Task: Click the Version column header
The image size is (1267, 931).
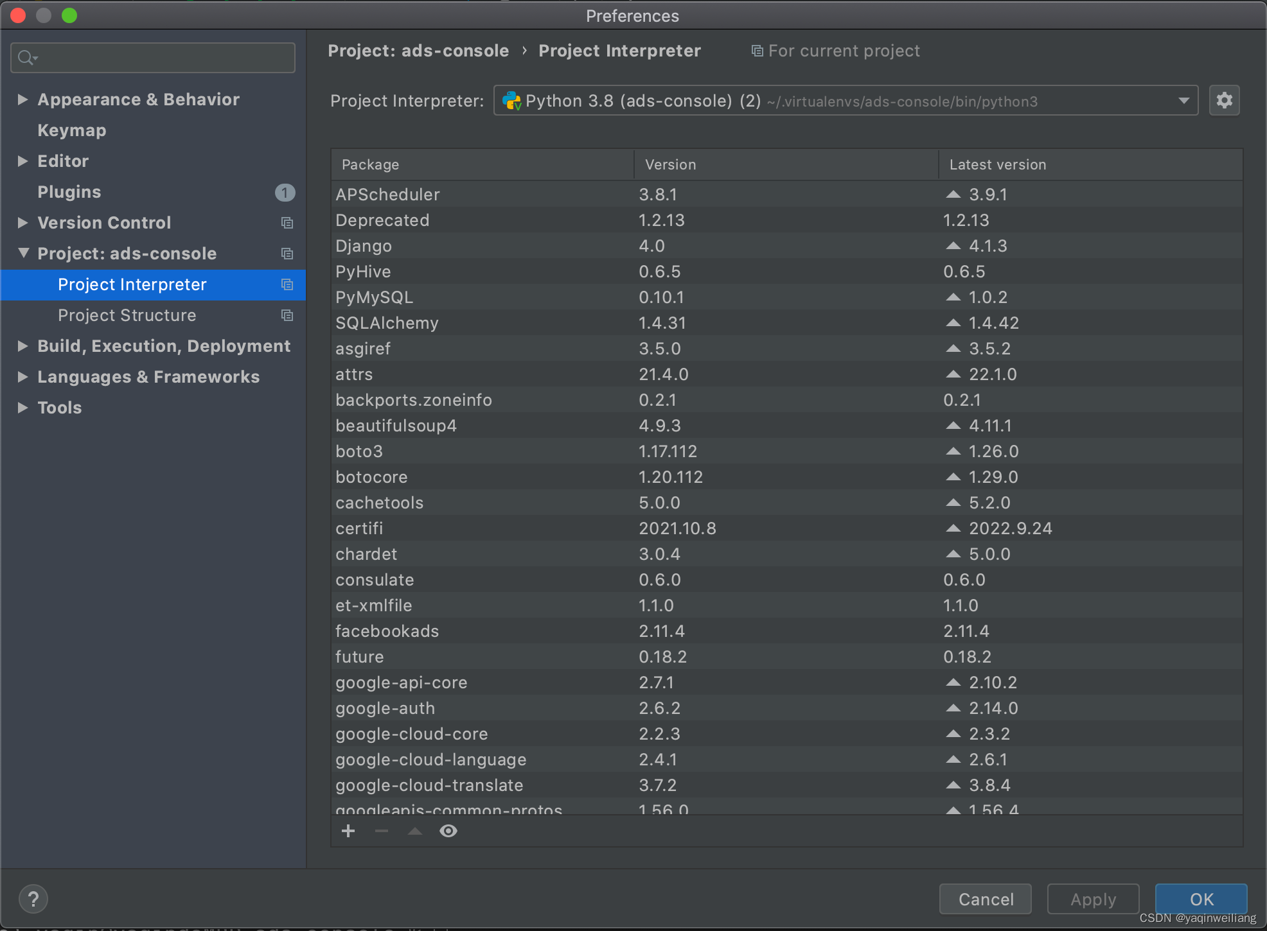Action: 786,165
